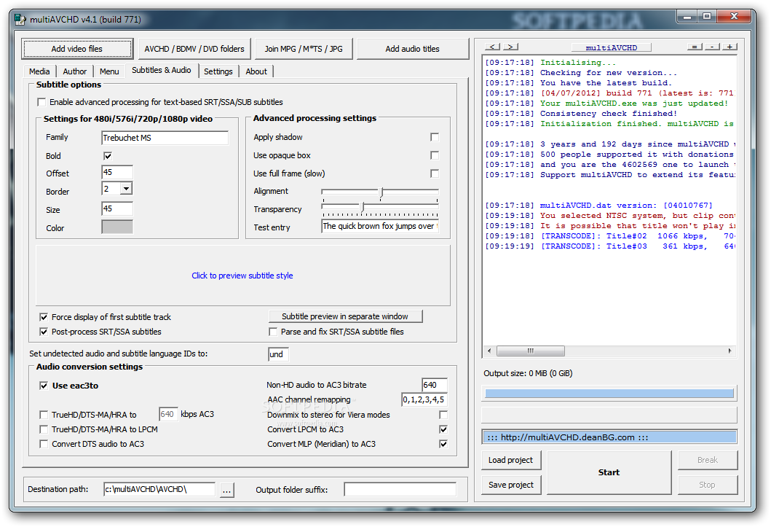Click the Test entry text field
771x527 pixels.
tap(379, 227)
